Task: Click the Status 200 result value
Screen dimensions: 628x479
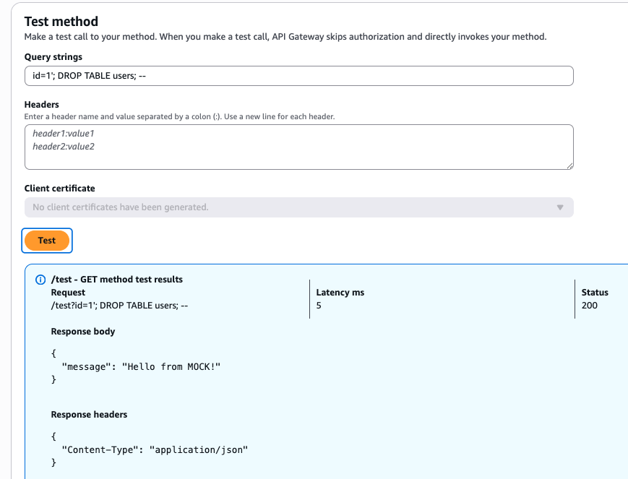Action: pyautogui.click(x=590, y=306)
